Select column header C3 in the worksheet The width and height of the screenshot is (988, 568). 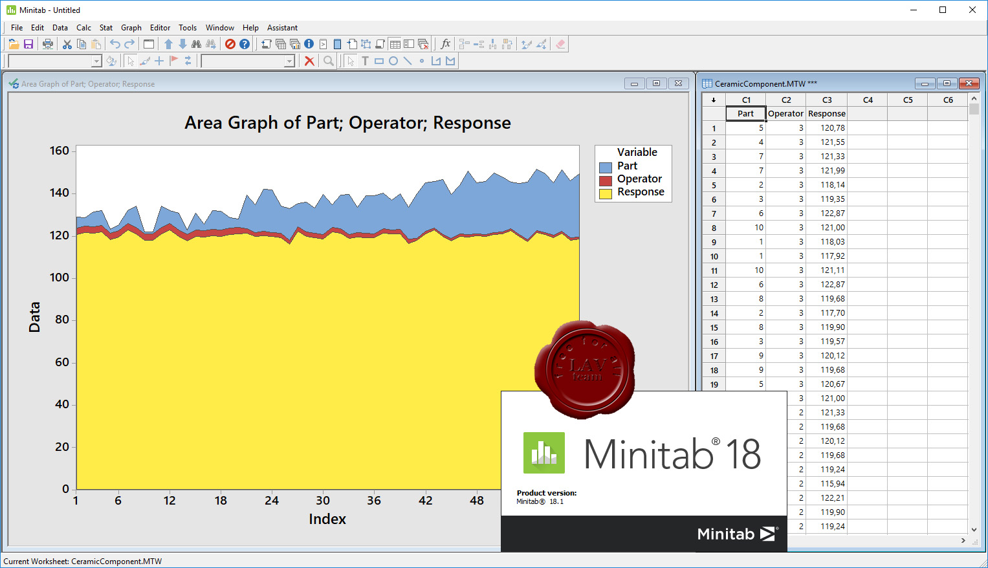827,100
